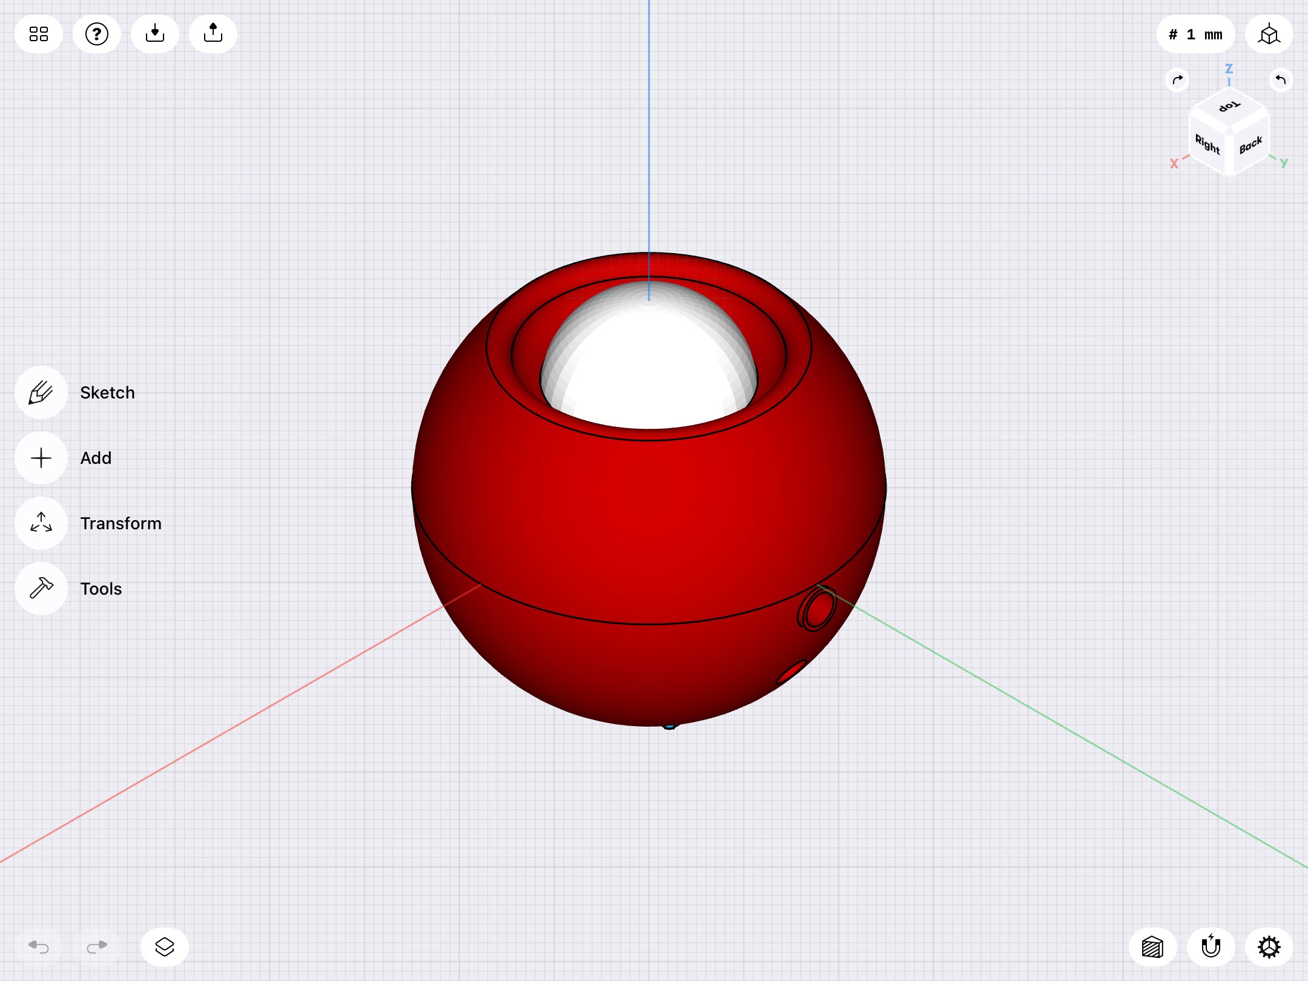Toggle snapping with the magnet icon

1211,947
